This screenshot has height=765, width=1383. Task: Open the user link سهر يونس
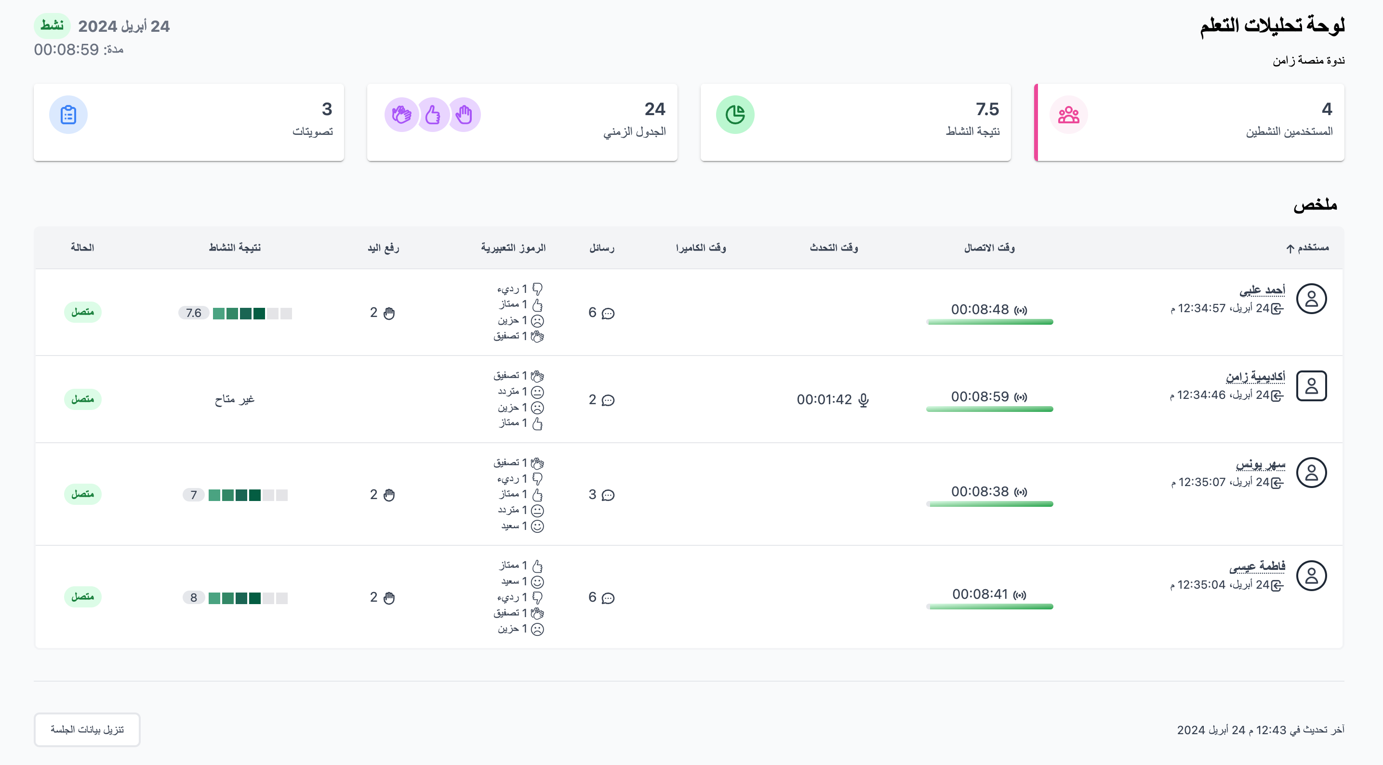(1260, 464)
